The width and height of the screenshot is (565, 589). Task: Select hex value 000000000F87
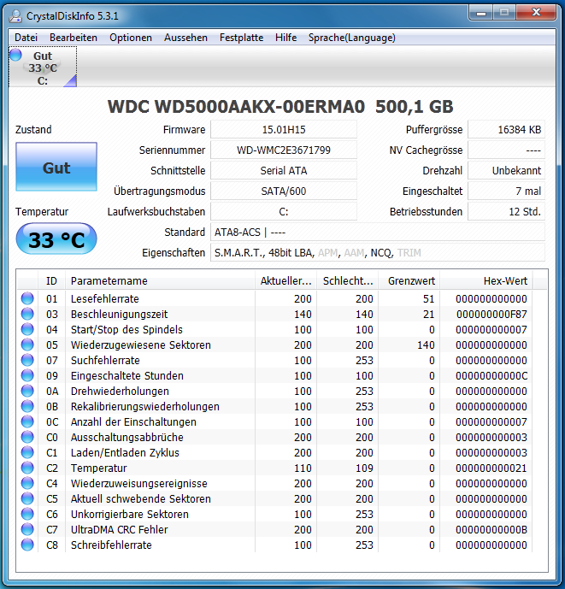pos(491,314)
